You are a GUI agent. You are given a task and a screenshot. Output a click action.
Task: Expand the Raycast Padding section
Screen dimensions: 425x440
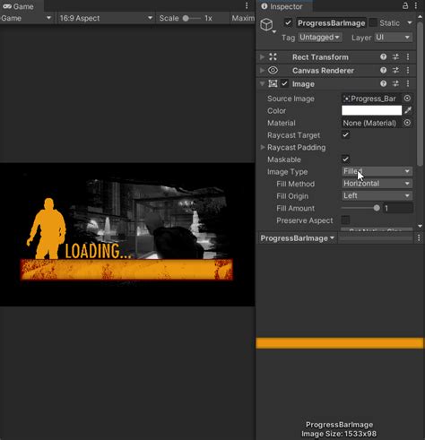coord(263,147)
